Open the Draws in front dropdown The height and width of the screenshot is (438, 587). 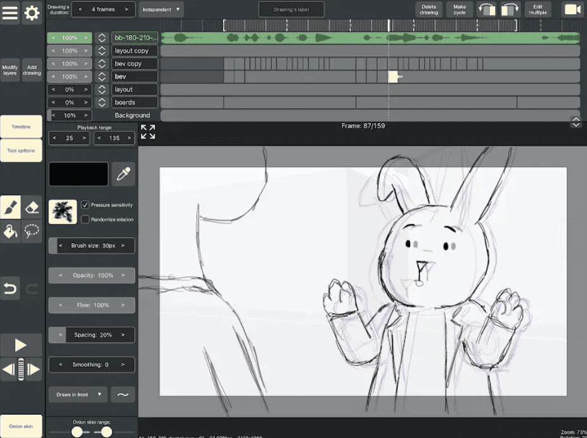tap(78, 394)
